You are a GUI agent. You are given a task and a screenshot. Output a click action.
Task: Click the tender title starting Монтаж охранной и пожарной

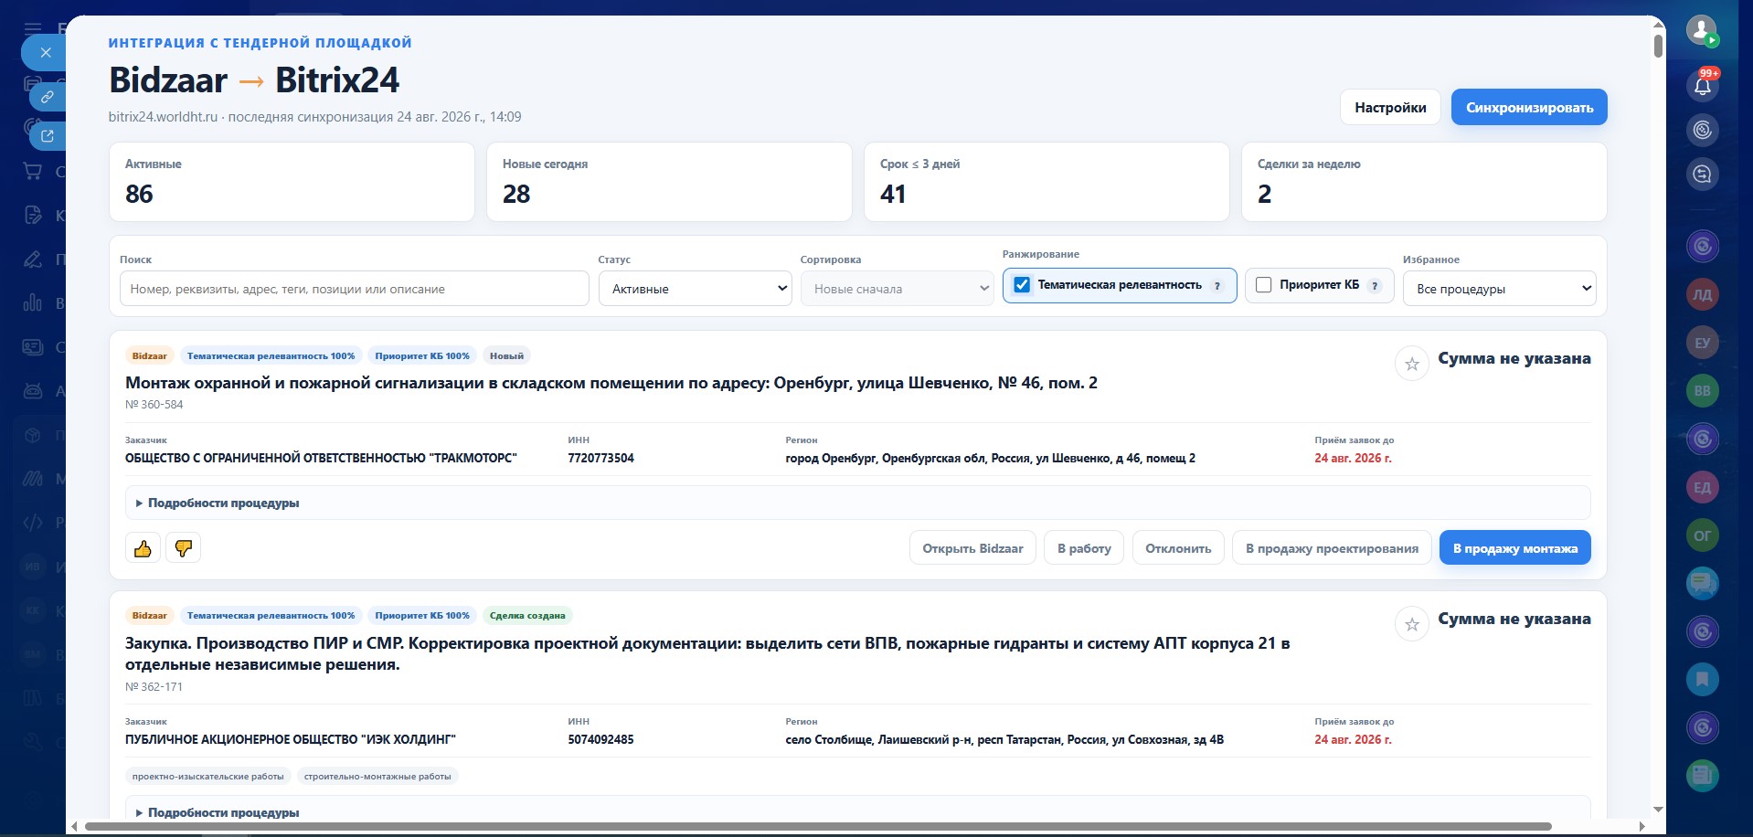pyautogui.click(x=611, y=383)
